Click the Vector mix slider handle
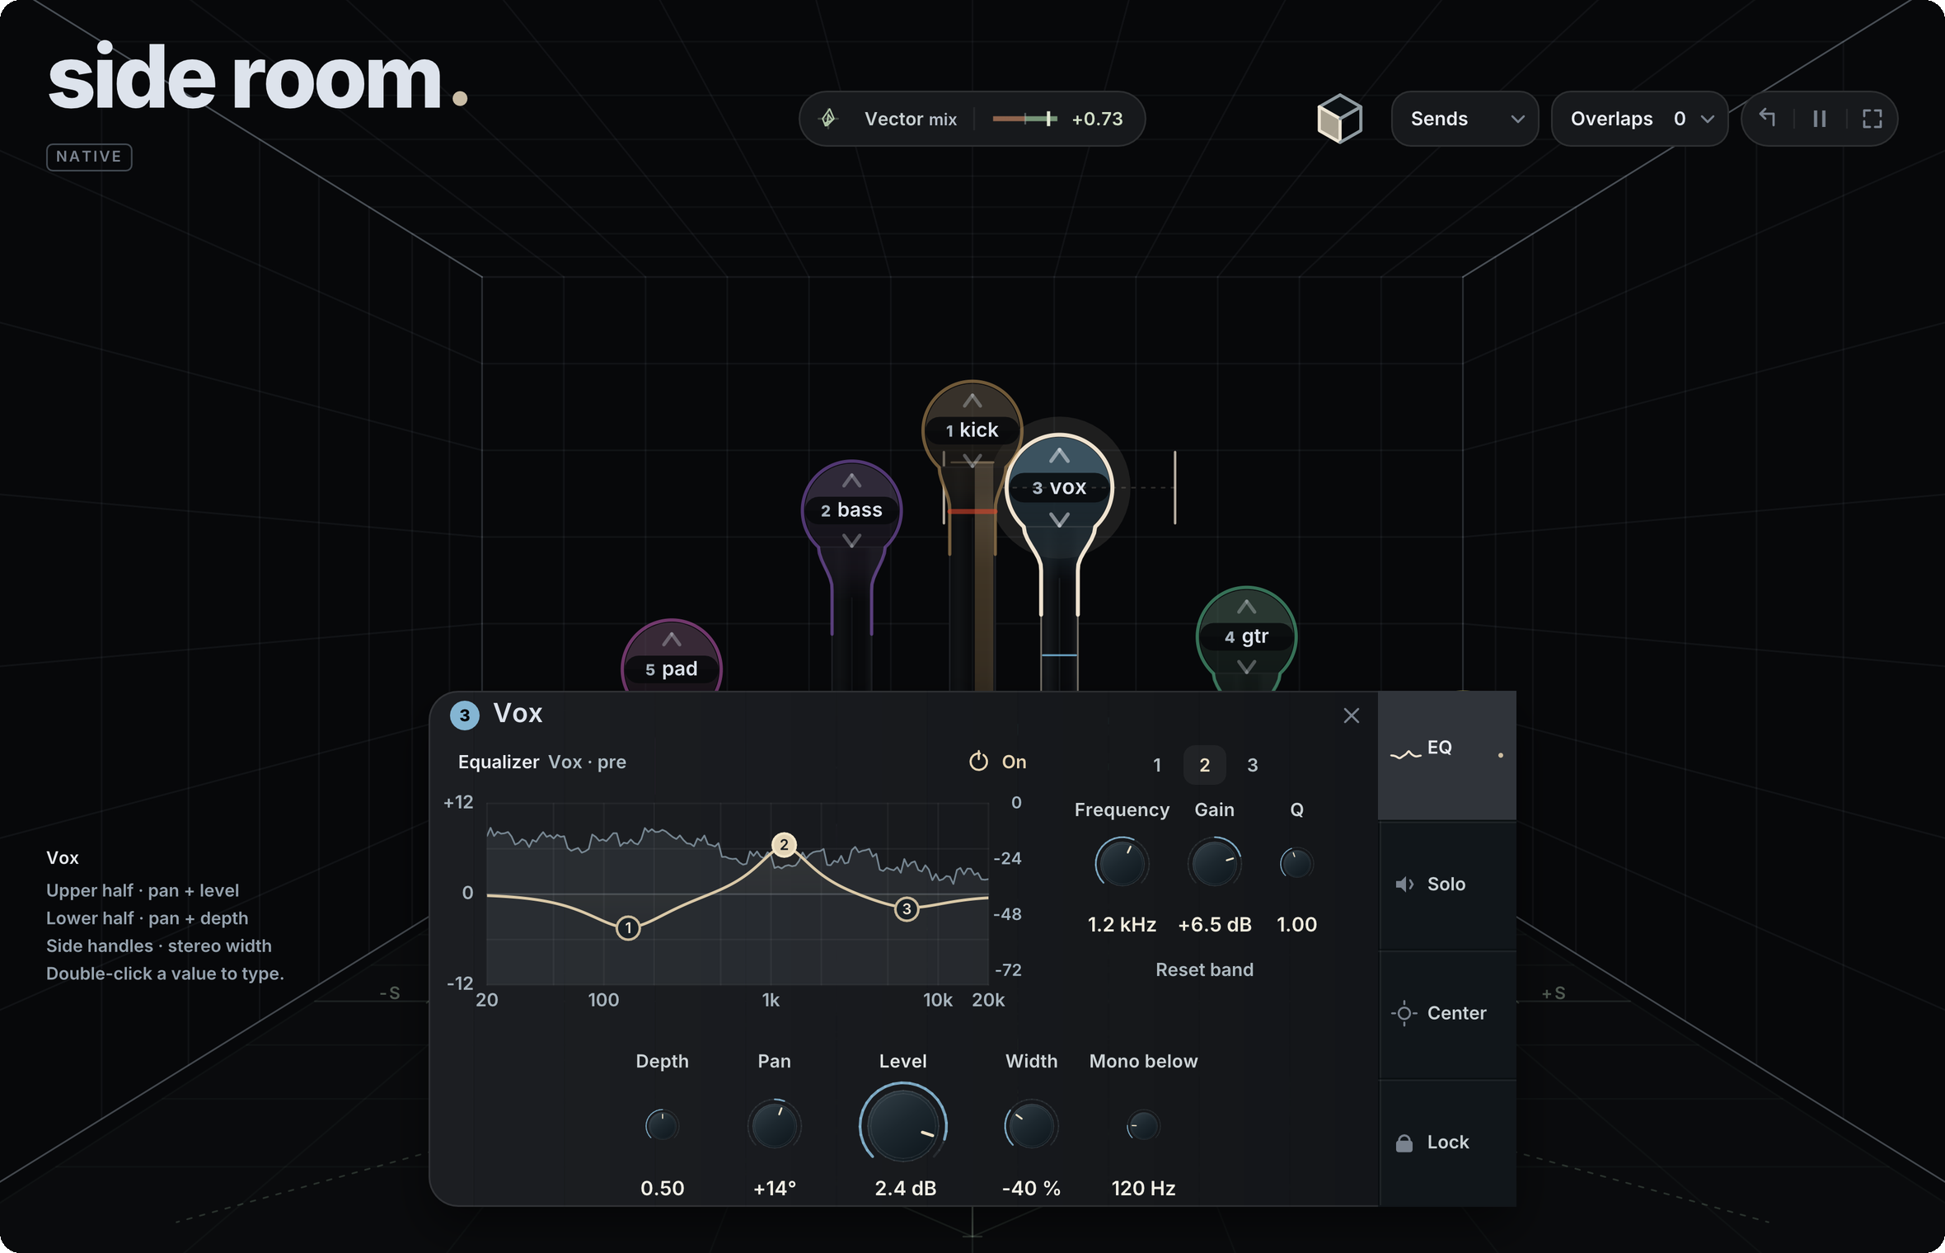This screenshot has width=1945, height=1253. [1048, 119]
